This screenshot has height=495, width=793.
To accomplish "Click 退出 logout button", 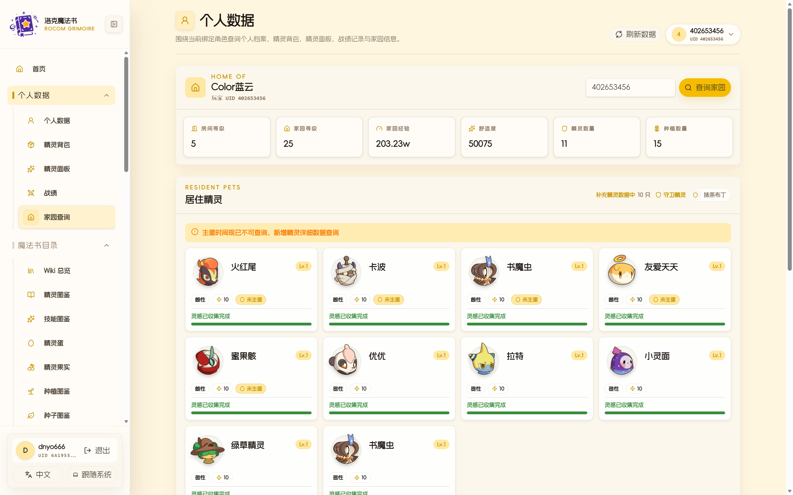I will click(x=97, y=450).
